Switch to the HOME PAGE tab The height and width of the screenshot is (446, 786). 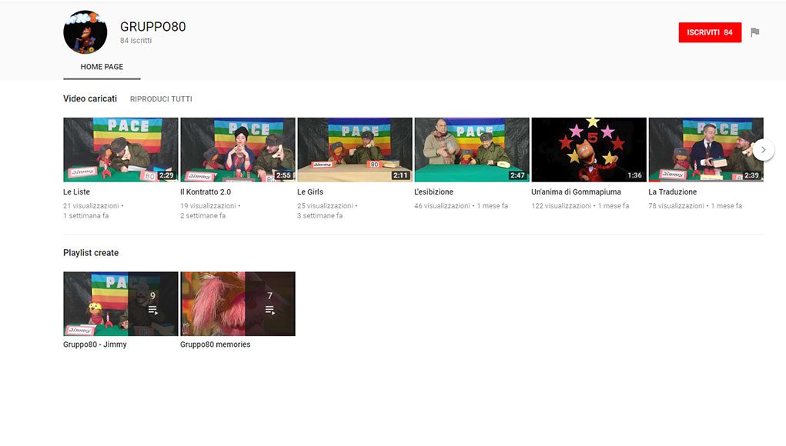[x=101, y=67]
